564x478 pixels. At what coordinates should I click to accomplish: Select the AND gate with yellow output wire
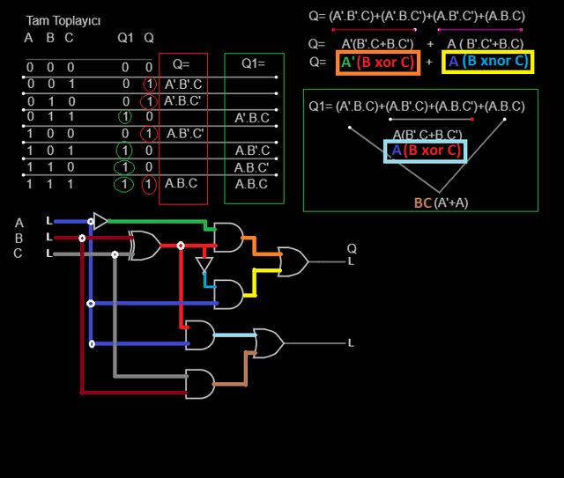point(229,294)
